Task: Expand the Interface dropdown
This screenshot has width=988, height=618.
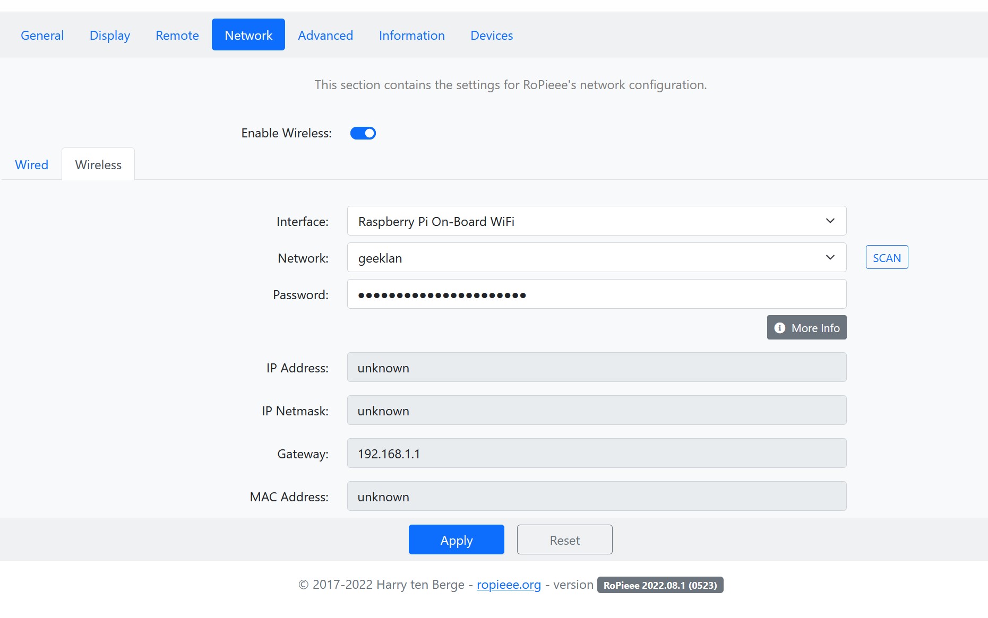Action: (597, 221)
